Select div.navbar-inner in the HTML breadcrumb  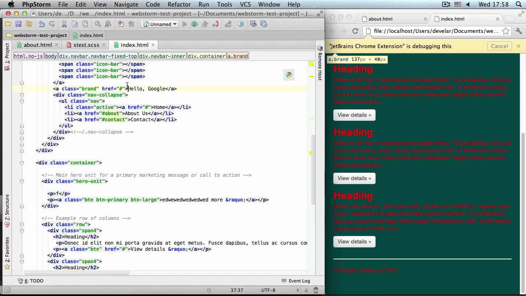(x=162, y=56)
